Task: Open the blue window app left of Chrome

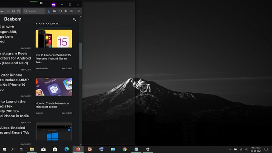Action: click(x=113, y=149)
